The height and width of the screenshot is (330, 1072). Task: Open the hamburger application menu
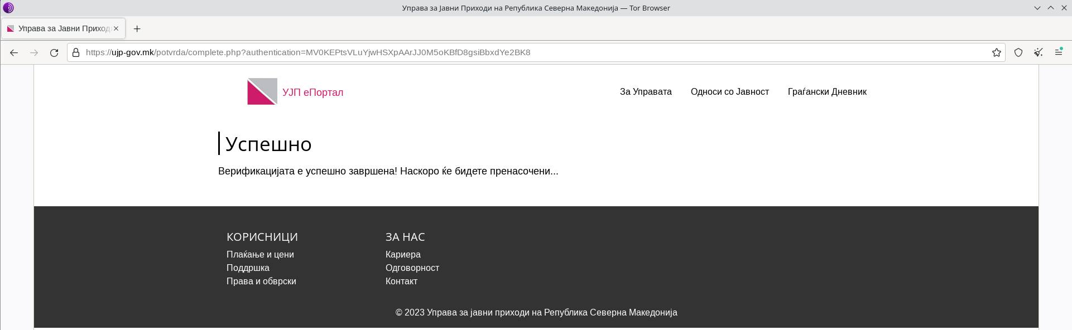coord(1058,52)
